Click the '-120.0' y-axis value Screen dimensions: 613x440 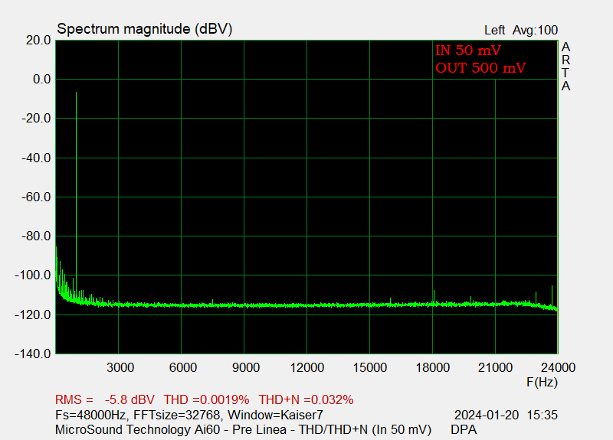click(33, 315)
